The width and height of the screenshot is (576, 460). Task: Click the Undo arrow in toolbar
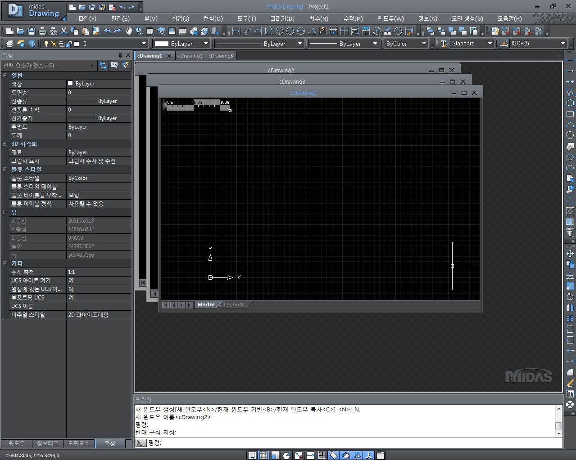pyautogui.click(x=107, y=31)
